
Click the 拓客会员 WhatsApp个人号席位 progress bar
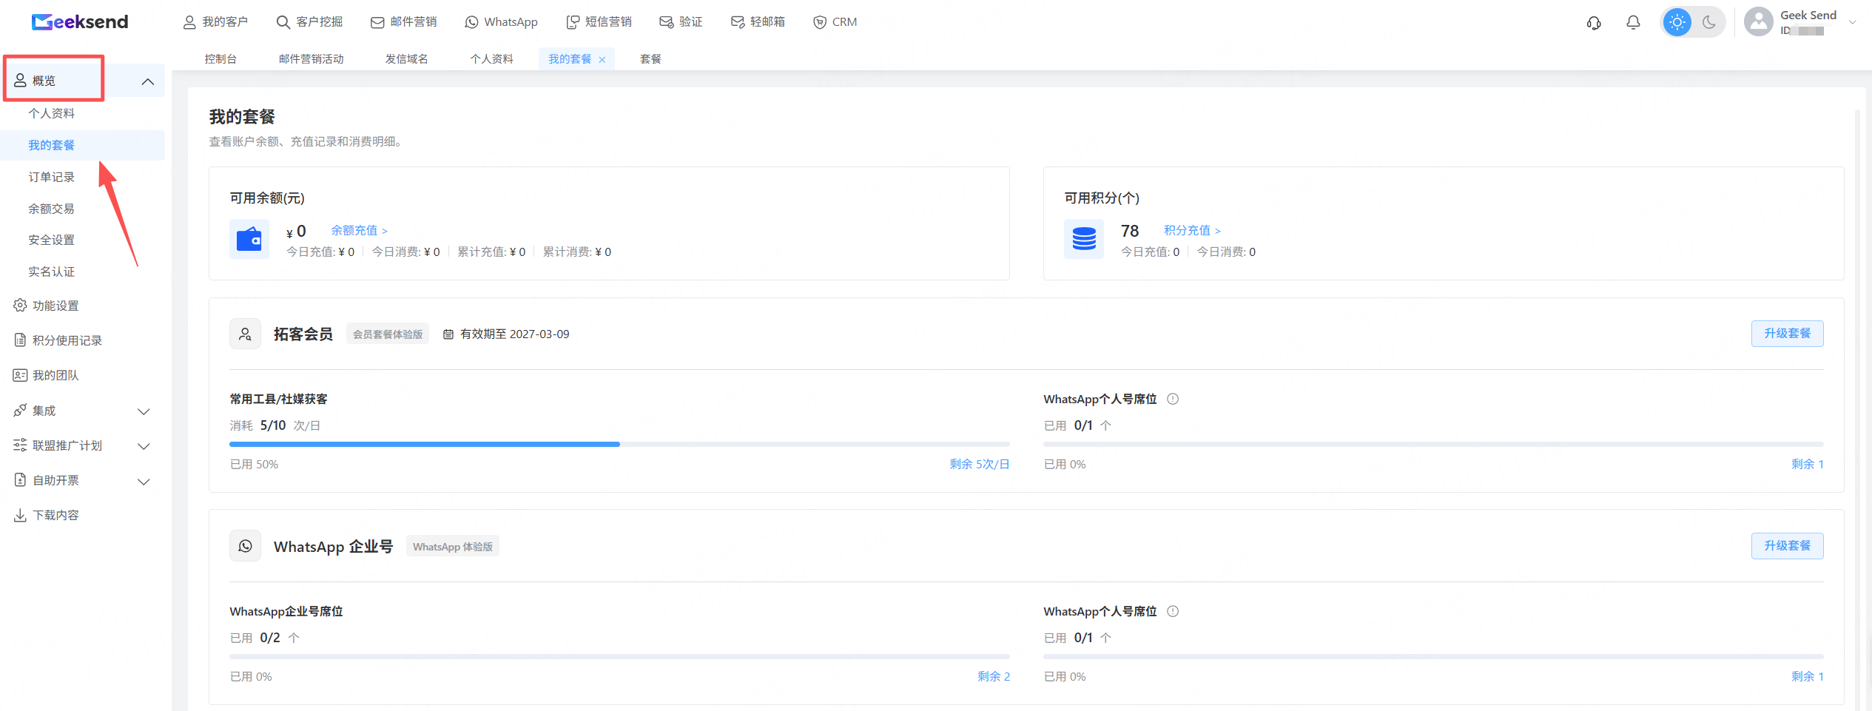(1433, 444)
